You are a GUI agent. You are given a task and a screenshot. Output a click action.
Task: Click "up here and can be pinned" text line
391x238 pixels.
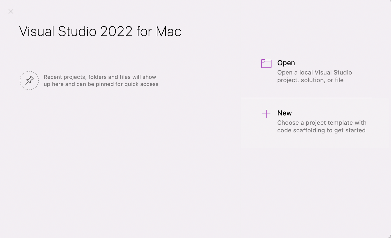pos(101,84)
